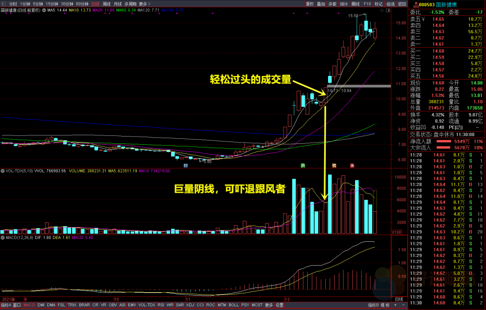Click the R 1000 badge beside stock code
The height and width of the screenshot is (310, 486).
pos(416,4)
